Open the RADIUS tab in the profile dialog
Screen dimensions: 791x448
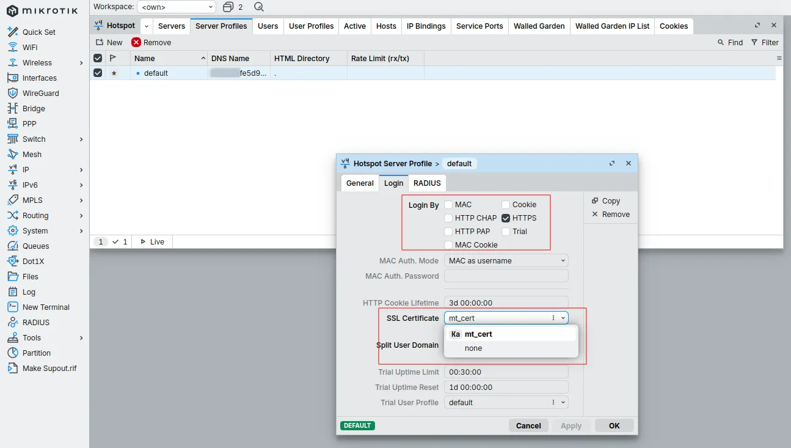pyautogui.click(x=427, y=183)
